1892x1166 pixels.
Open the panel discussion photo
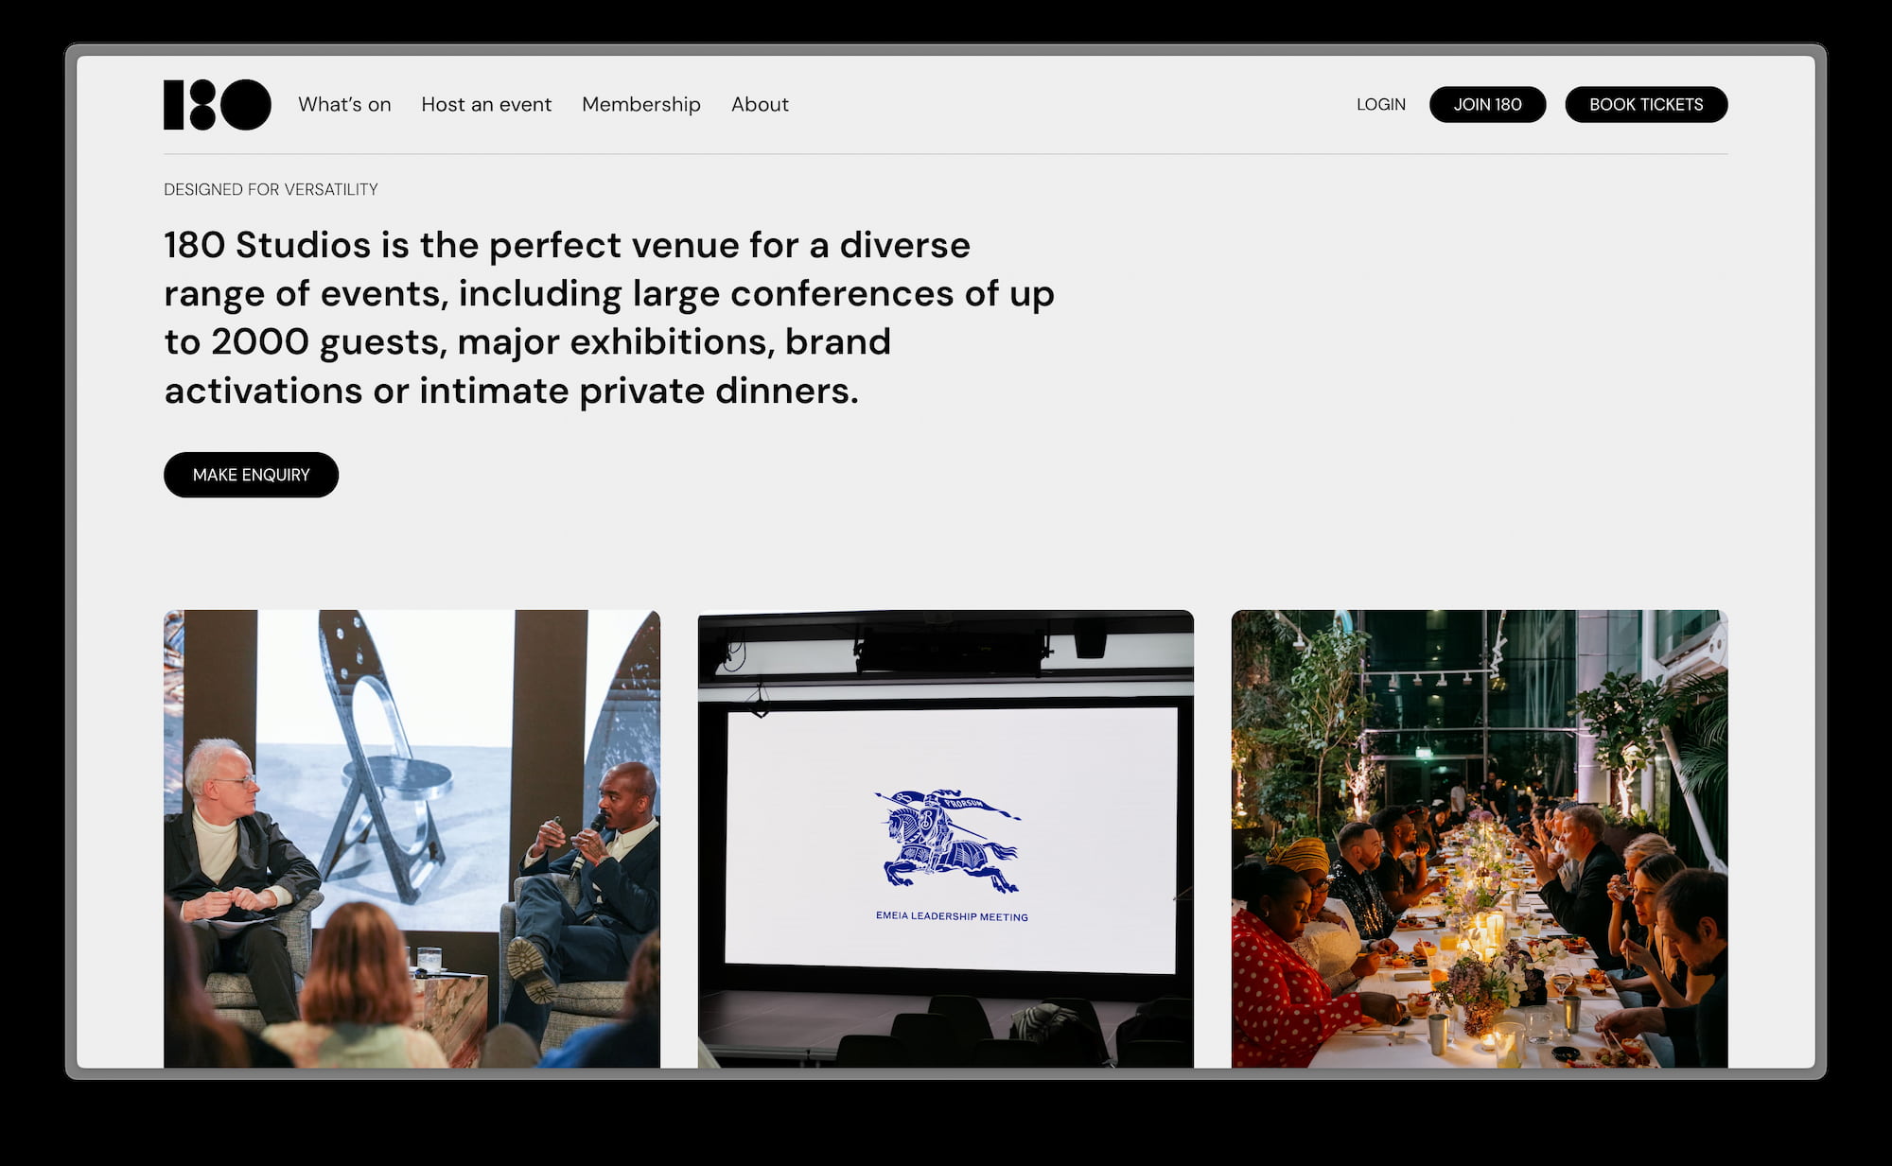[412, 839]
